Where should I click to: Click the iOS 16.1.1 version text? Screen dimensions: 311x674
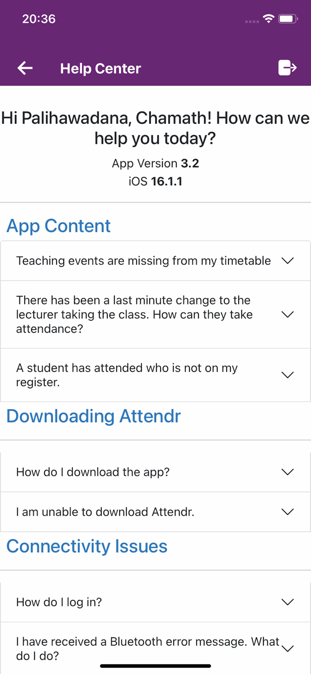click(x=155, y=181)
